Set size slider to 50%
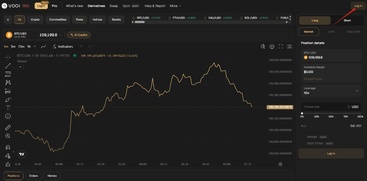This screenshot has width=367, height=181. click(331, 114)
